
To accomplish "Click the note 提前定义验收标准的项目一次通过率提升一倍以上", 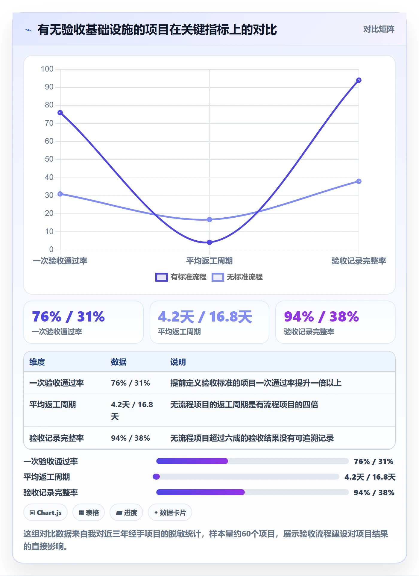I will pos(256,383).
